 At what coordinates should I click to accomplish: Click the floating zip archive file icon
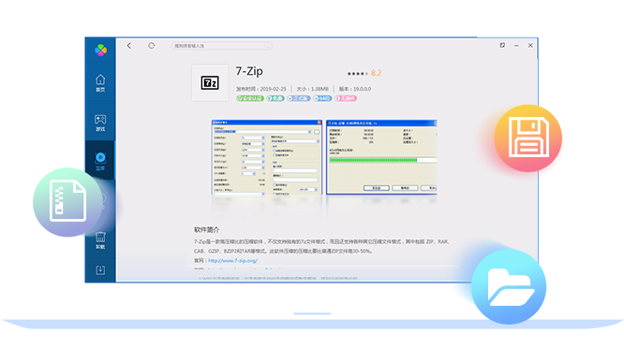67,202
